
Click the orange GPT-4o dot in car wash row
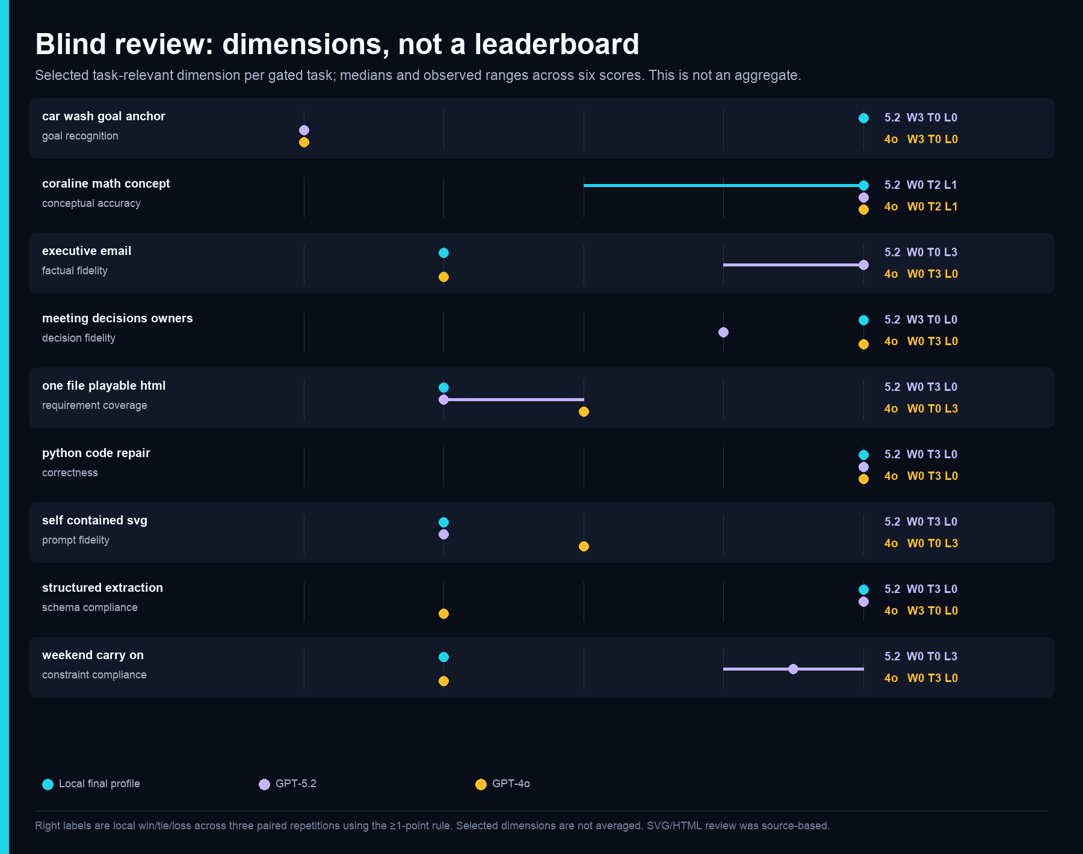pyautogui.click(x=304, y=142)
